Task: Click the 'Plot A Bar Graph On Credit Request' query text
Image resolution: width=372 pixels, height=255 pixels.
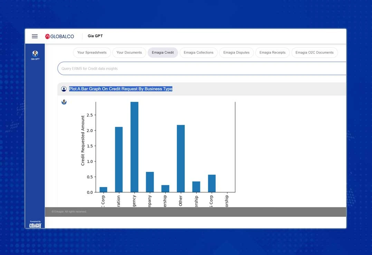Action: [121, 89]
